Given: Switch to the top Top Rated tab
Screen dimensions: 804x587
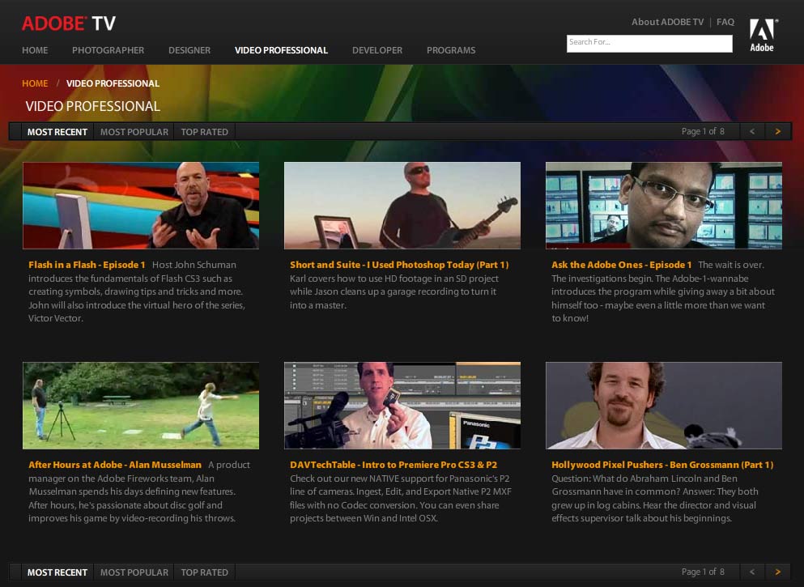Looking at the screenshot, I should click(205, 132).
